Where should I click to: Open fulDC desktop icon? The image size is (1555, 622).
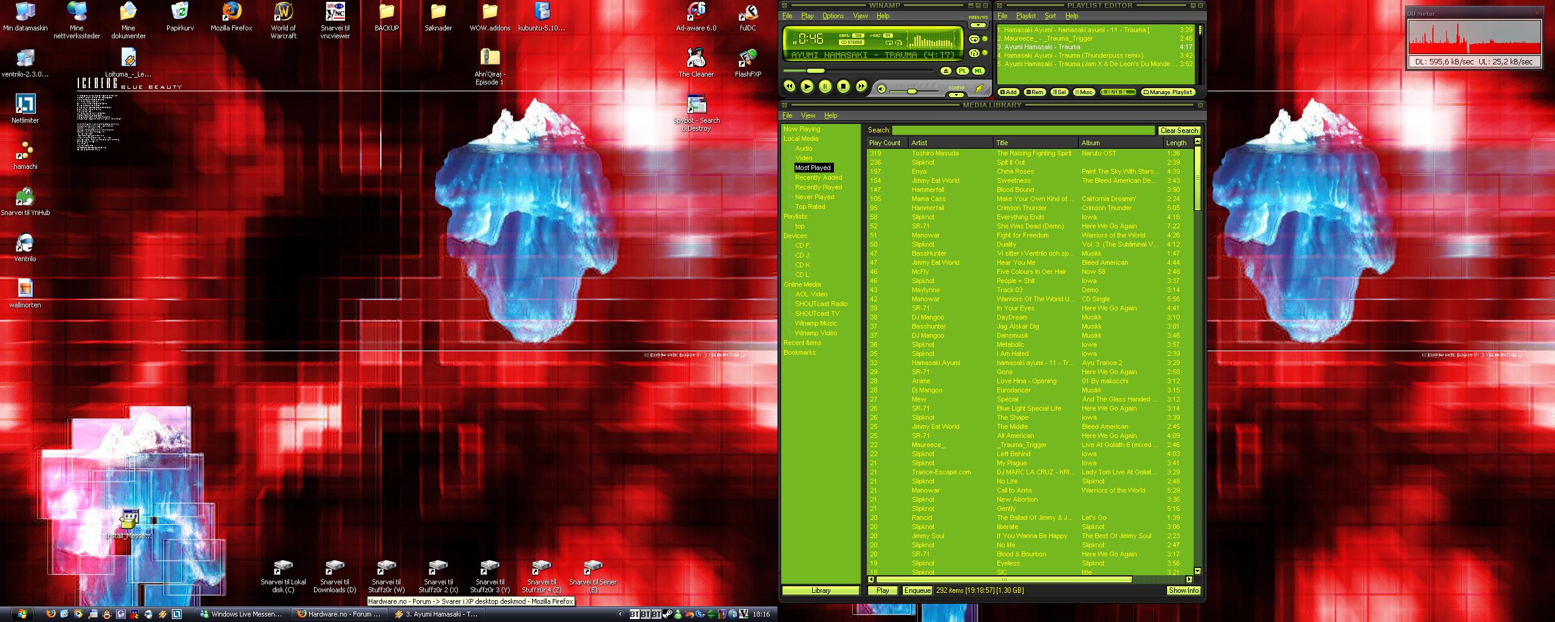click(x=748, y=17)
